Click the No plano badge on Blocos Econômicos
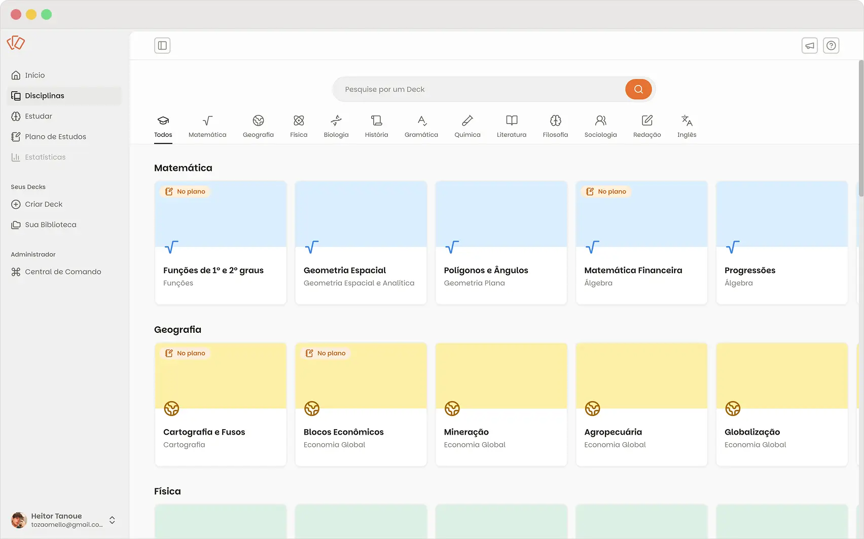 coord(326,353)
